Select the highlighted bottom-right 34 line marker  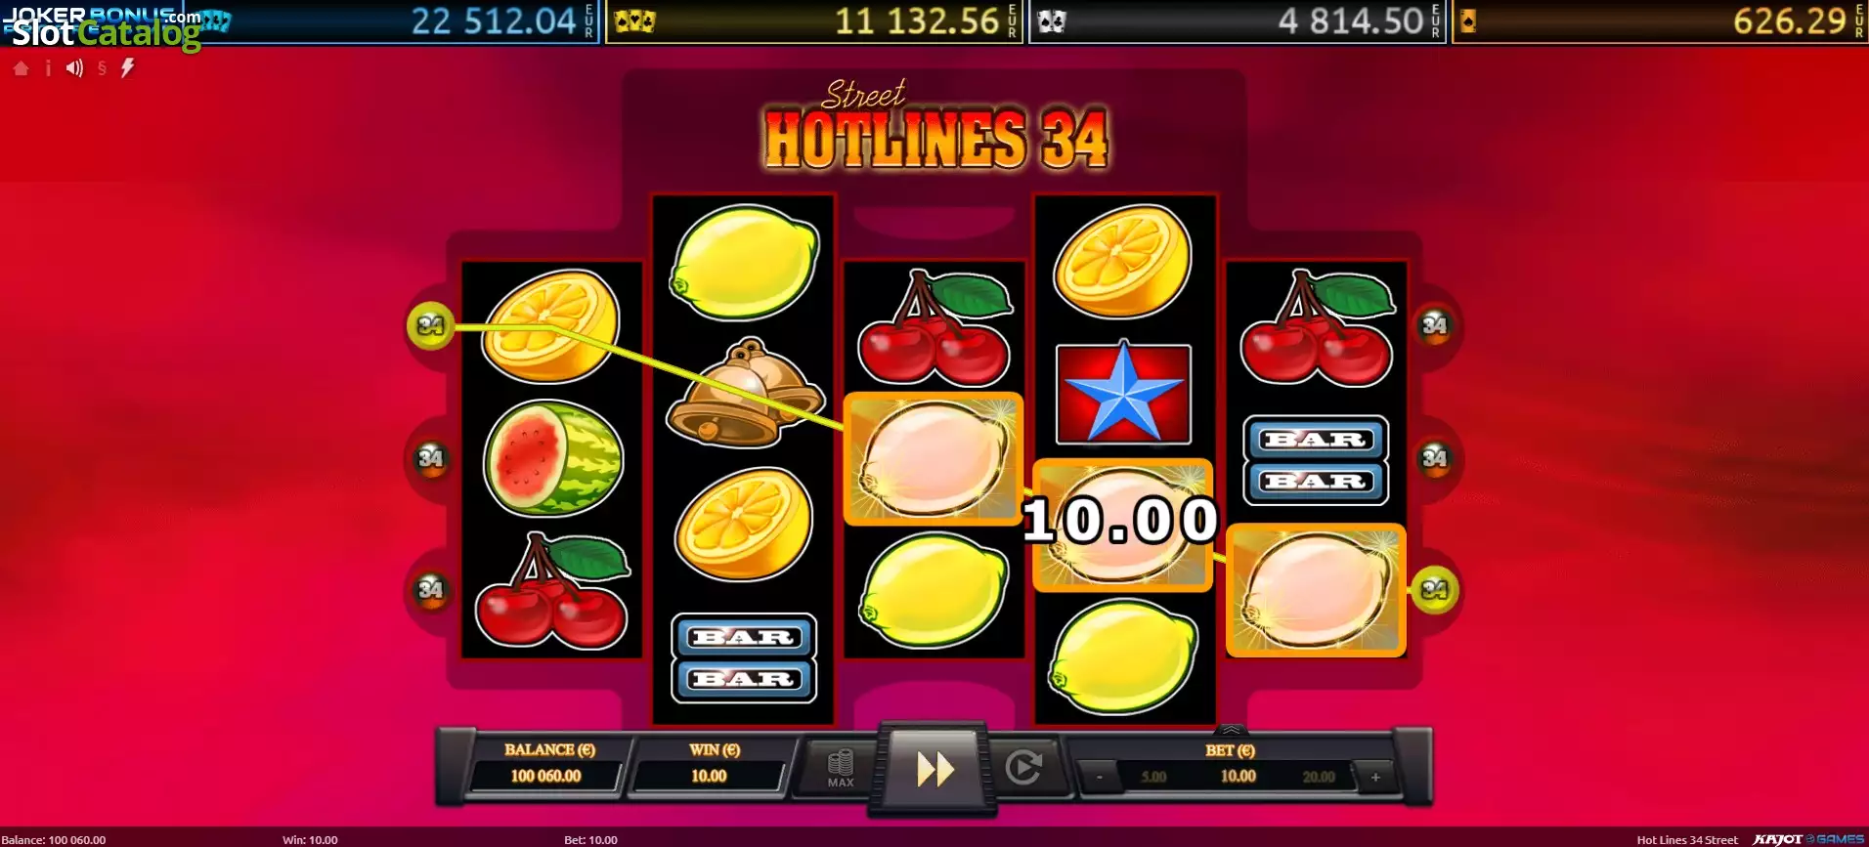(1434, 589)
